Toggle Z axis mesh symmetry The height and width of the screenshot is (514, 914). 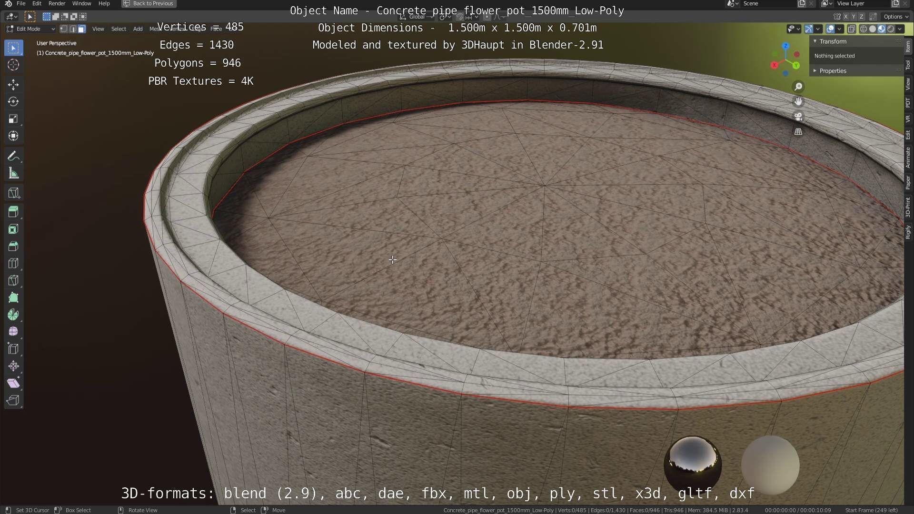[861, 17]
